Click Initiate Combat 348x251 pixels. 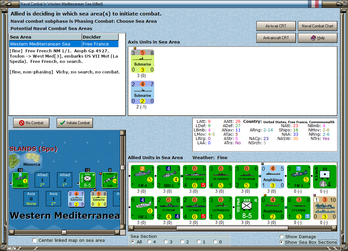click(75, 123)
